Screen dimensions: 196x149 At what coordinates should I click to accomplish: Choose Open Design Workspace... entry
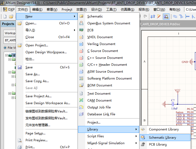click(x=47, y=52)
